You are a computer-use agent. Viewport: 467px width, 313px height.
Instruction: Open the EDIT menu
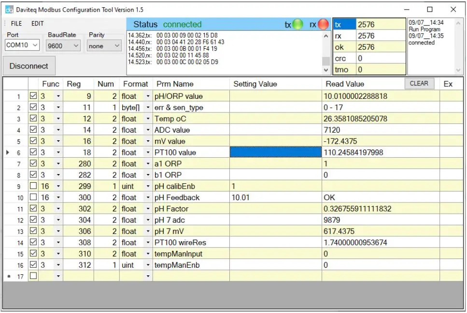click(38, 24)
